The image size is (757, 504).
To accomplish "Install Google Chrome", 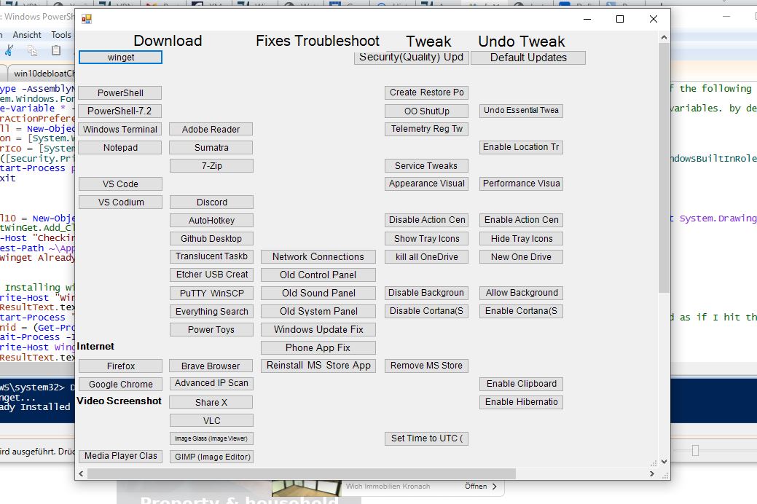I will point(120,385).
